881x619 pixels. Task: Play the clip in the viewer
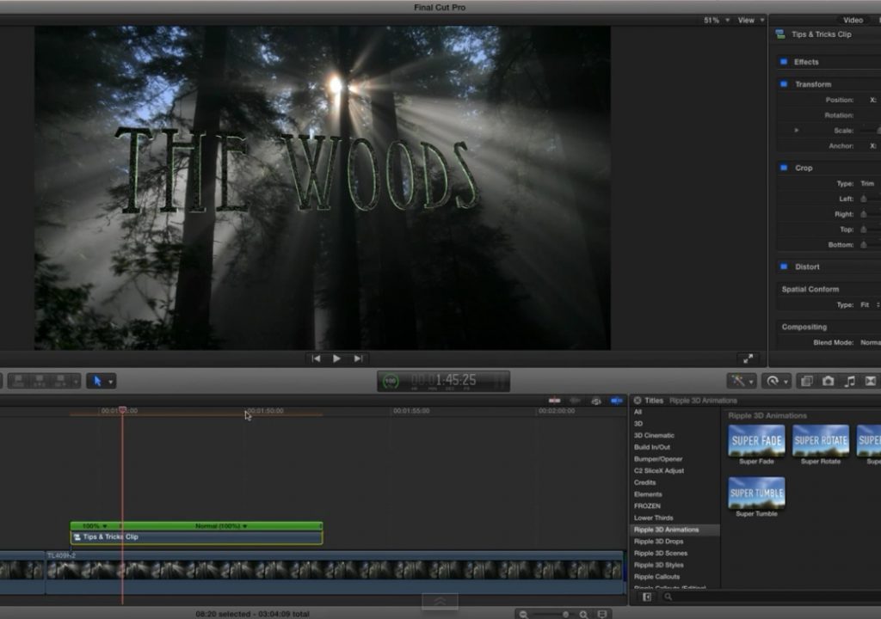coord(336,359)
